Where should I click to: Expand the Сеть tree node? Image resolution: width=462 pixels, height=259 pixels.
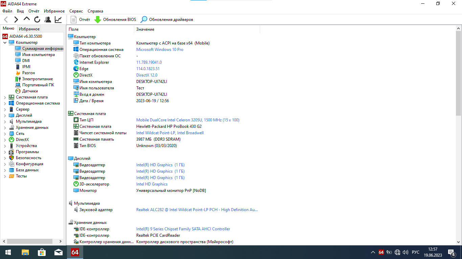tap(5, 134)
